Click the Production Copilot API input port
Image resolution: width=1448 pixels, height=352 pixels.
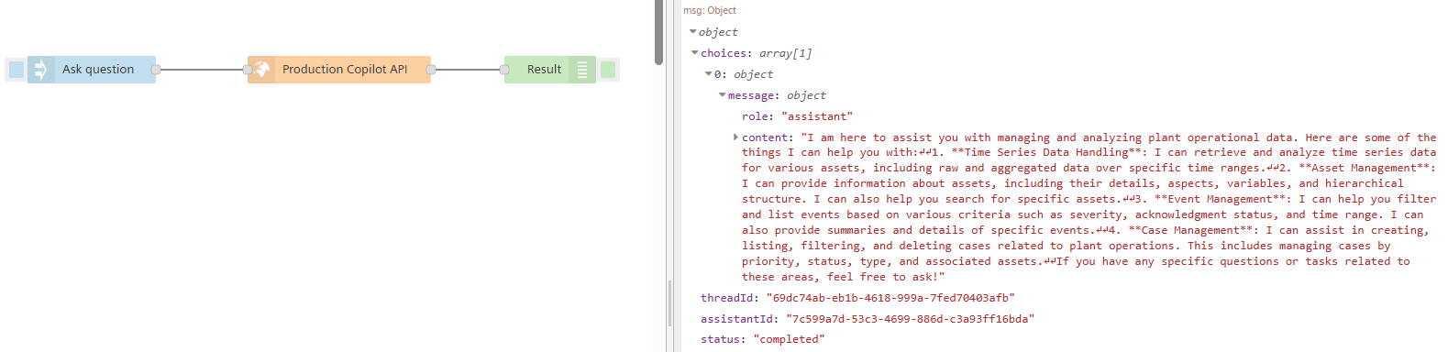[248, 70]
